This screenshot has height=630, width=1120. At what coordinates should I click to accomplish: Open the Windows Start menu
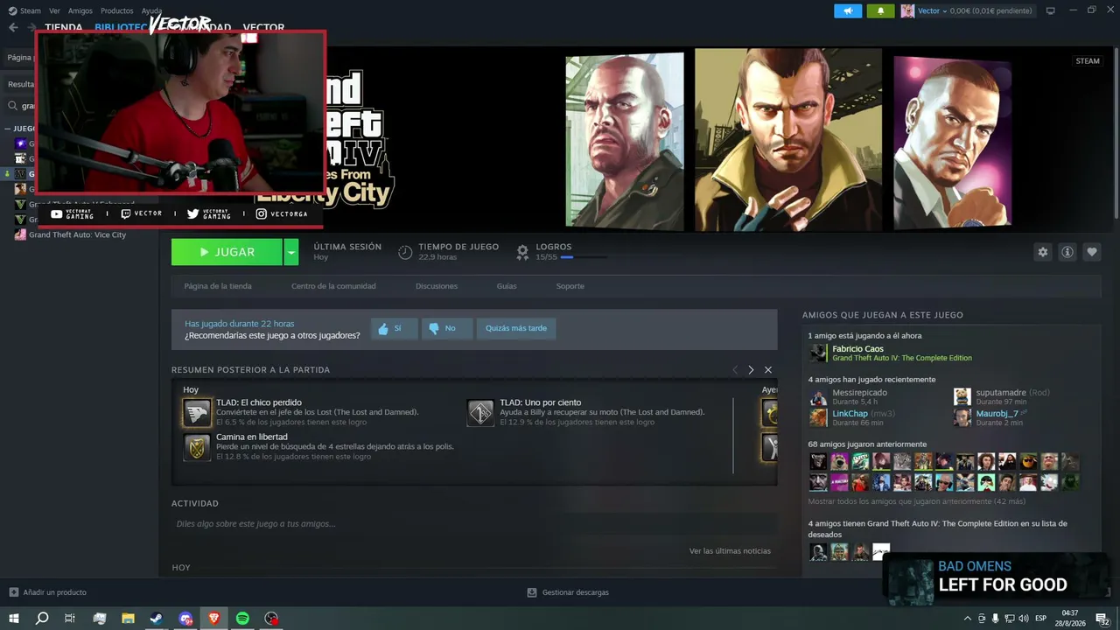point(14,619)
